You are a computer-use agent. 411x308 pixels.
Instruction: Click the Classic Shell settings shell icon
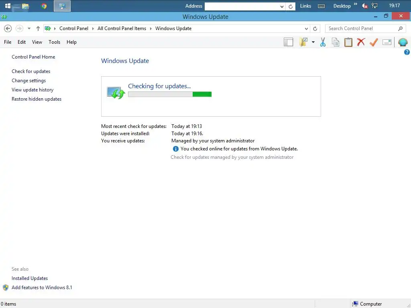click(x=403, y=42)
